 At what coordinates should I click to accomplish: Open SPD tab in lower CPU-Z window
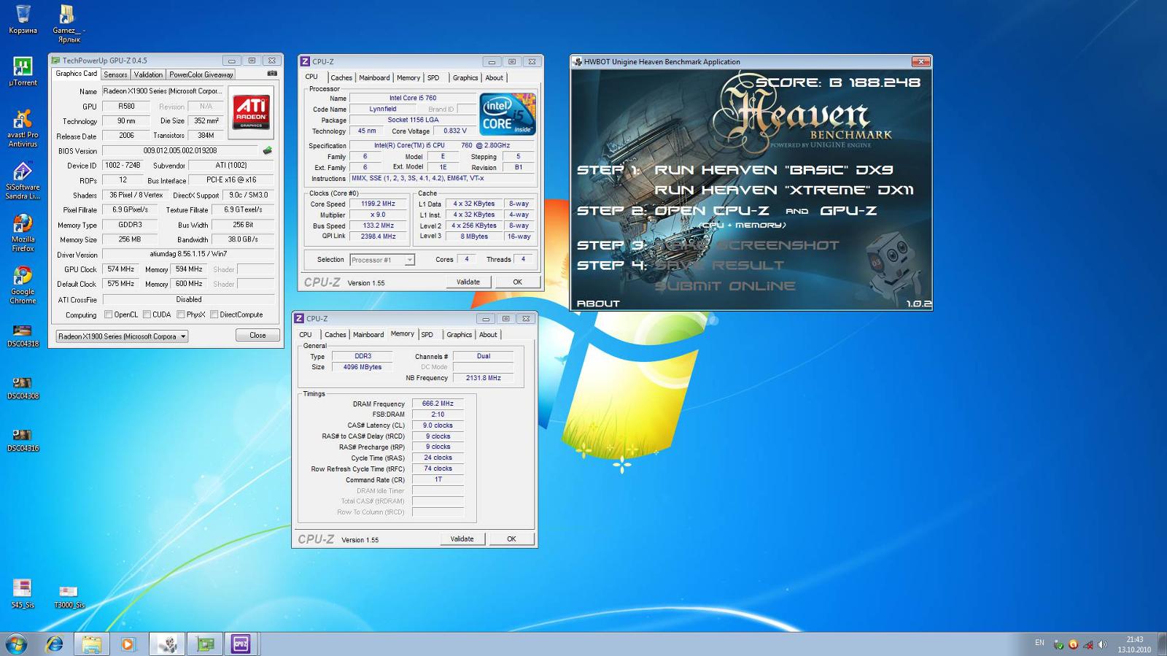click(427, 335)
